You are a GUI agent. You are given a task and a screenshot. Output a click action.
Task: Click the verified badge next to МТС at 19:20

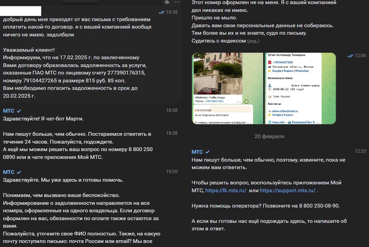[20, 172]
